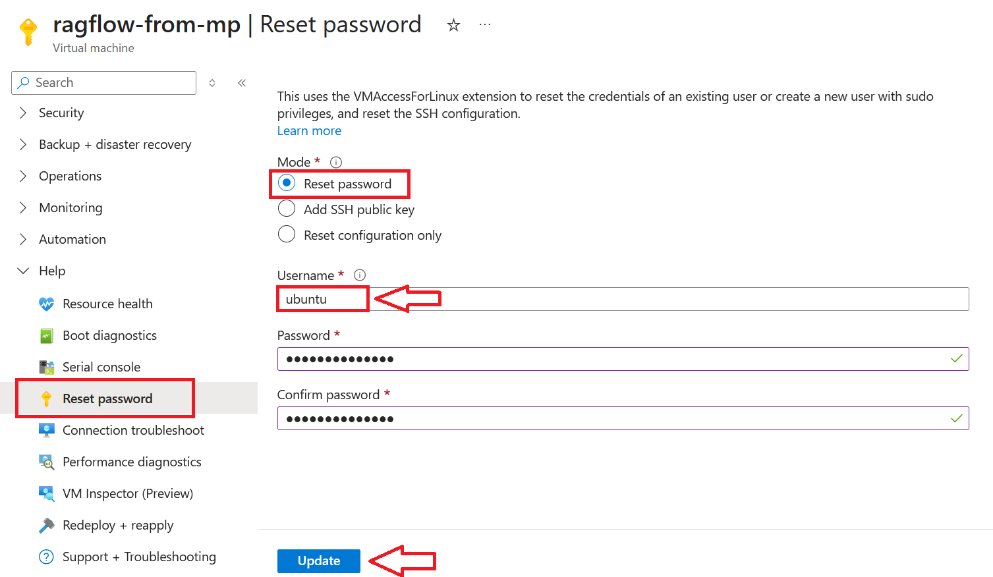The width and height of the screenshot is (993, 577).
Task: Click into the sidebar Search field
Action: click(x=104, y=83)
